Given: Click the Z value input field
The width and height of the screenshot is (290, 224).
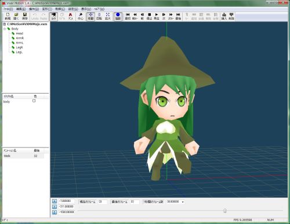Looking at the screenshot, I should click(x=66, y=212).
